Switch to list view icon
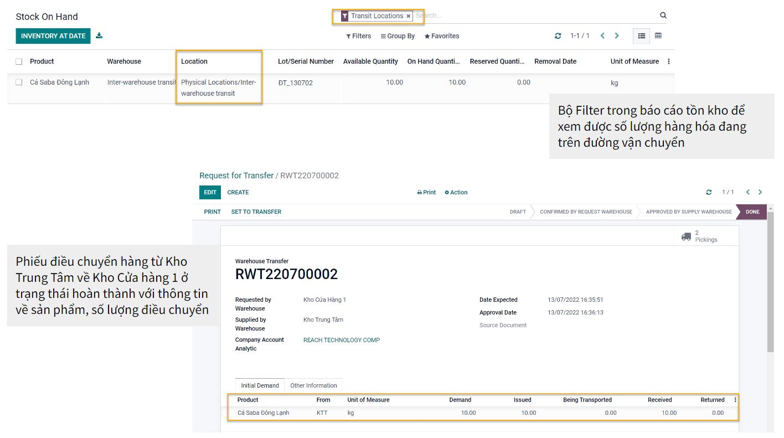Viewport: 784px width, 438px height. 641,36
